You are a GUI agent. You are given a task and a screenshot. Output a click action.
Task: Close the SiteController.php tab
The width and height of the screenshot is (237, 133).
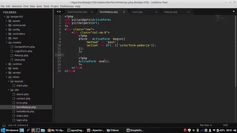pos(91,12)
